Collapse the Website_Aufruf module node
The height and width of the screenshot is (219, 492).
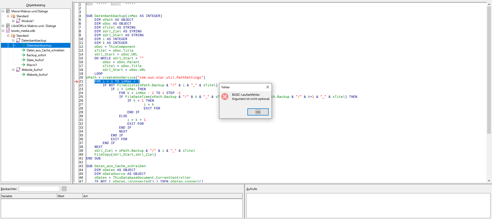coord(13,70)
